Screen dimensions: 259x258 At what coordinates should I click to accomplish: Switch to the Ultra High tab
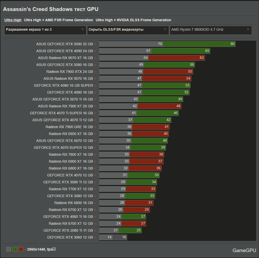point(13,20)
